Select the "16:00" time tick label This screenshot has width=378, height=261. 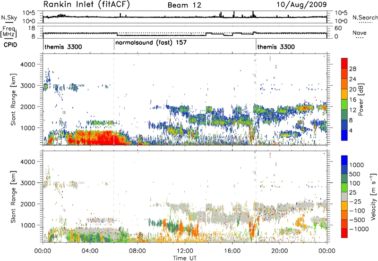pyautogui.click(x=232, y=251)
